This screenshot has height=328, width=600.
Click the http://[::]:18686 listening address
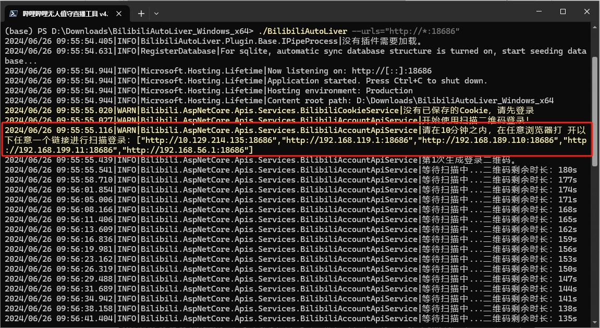(391, 71)
